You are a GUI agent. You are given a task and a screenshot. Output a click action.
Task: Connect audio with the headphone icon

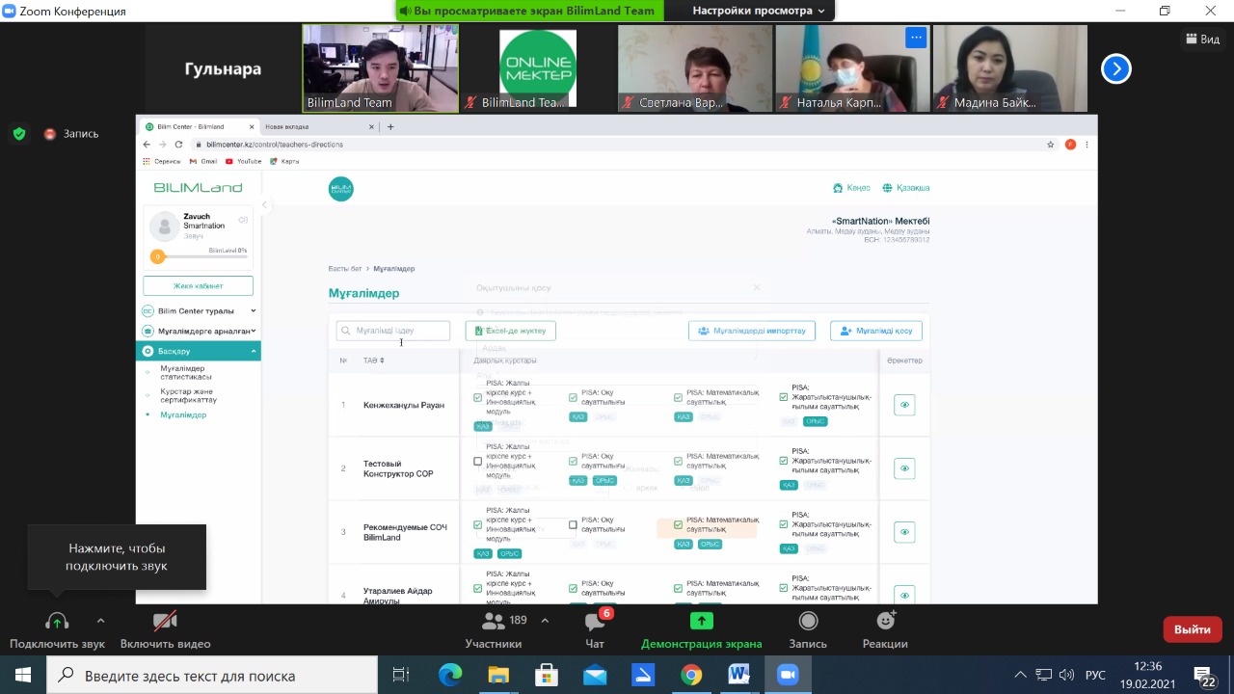tap(57, 622)
